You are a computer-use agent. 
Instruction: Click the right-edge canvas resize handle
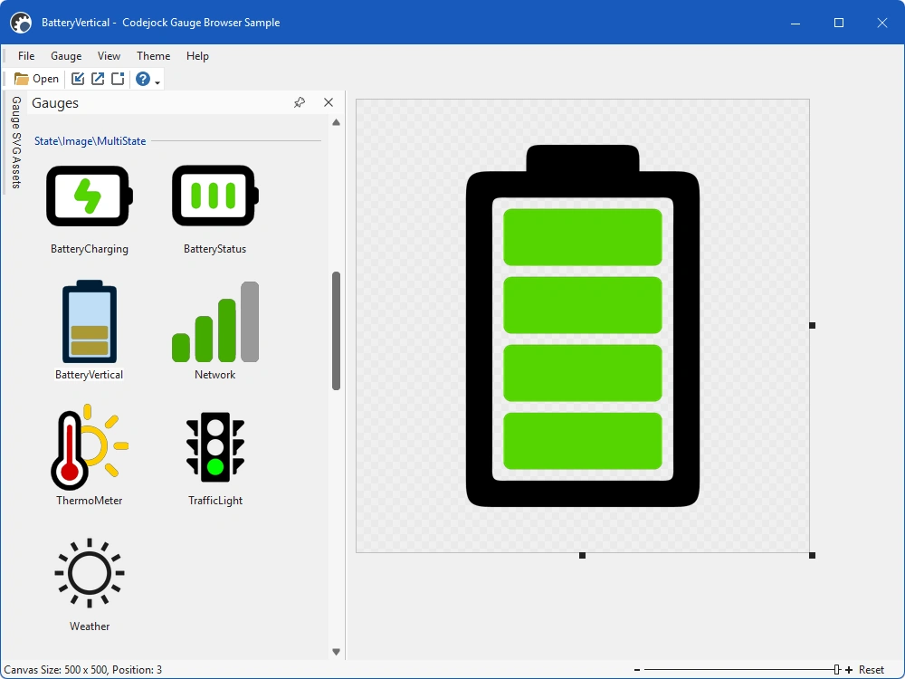click(x=812, y=326)
